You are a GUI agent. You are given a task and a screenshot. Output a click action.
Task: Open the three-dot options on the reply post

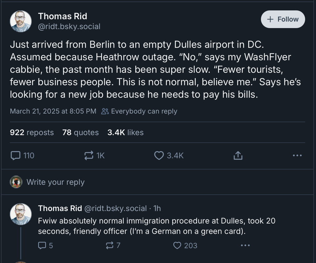pos(245,245)
